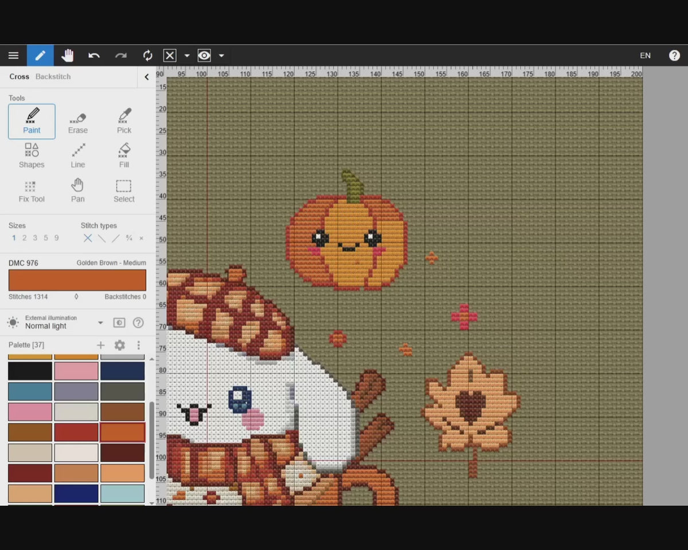The height and width of the screenshot is (550, 688).
Task: Switch to the Backstitch tab
Action: point(53,77)
